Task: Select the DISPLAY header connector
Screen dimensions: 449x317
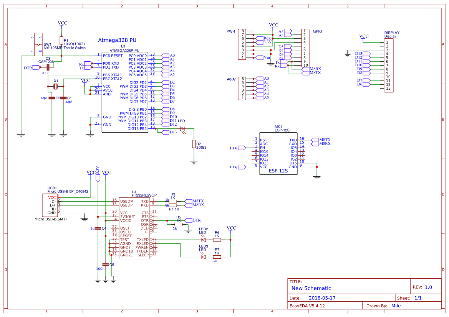Action: tap(389, 65)
